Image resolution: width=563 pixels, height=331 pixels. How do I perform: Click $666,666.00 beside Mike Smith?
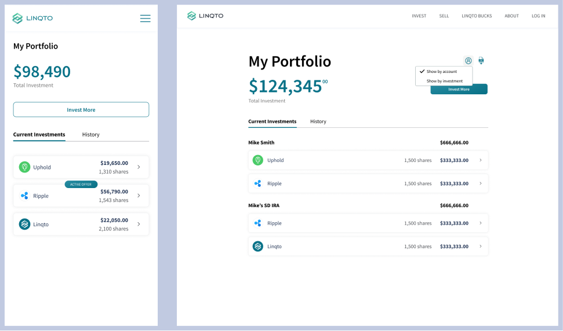[454, 142]
